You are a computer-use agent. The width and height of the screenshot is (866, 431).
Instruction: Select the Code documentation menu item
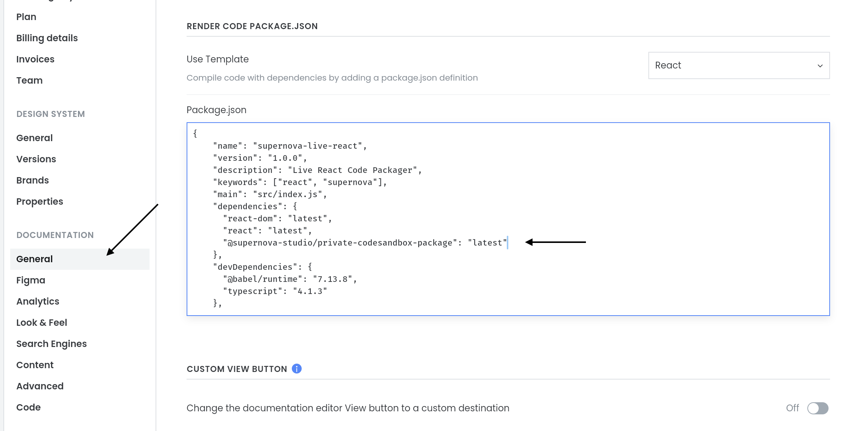(29, 407)
